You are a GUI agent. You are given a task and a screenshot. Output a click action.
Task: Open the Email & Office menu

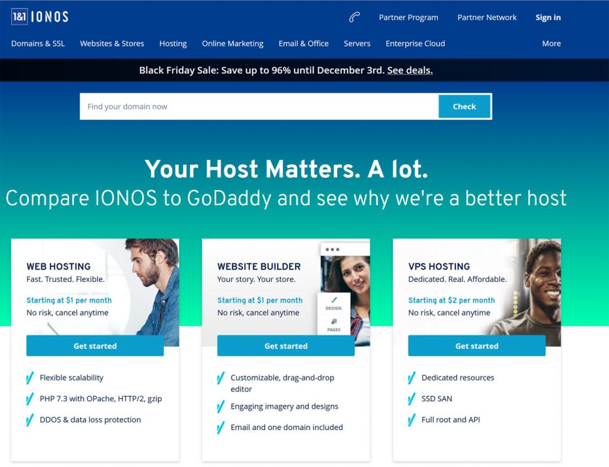click(303, 44)
